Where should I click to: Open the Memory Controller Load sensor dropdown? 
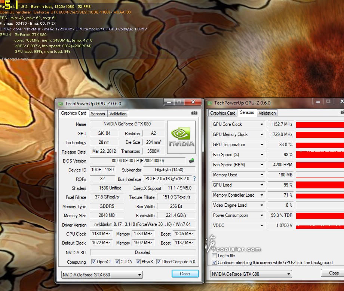[262, 195]
